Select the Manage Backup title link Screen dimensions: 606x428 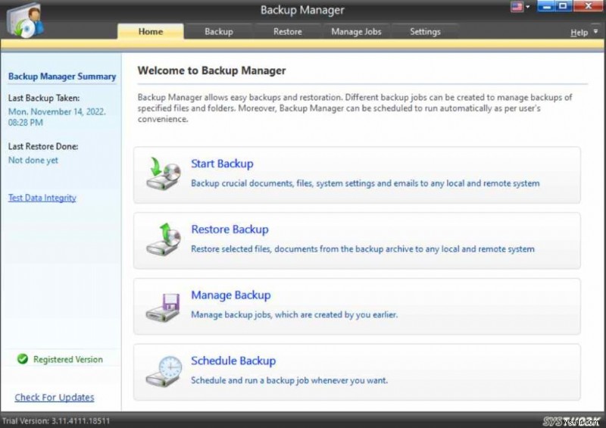[230, 295]
